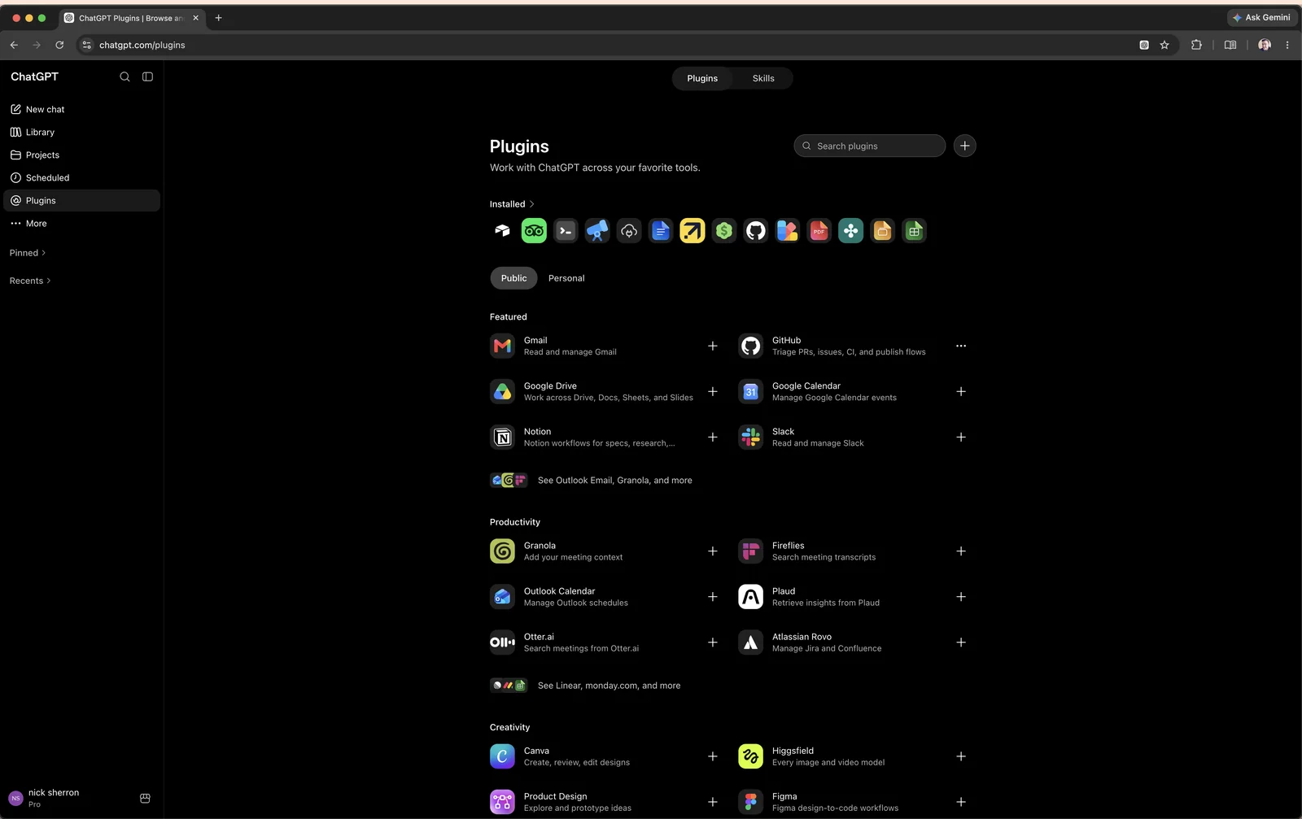Open the installed blue document plugin icon
Screen dimensions: 1302x819
coord(661,231)
